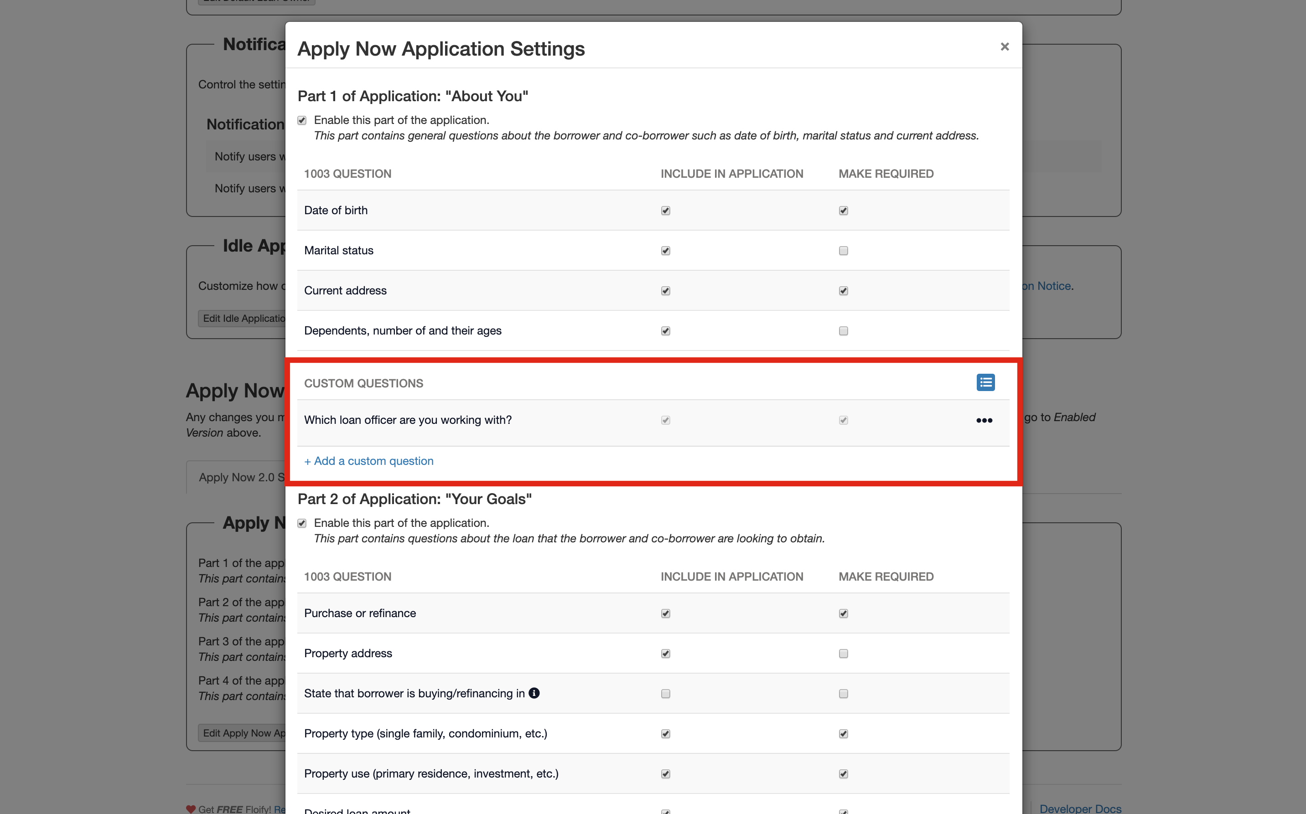Open the three-dot menu for the loan officer question
The width and height of the screenshot is (1306, 814).
click(x=984, y=421)
